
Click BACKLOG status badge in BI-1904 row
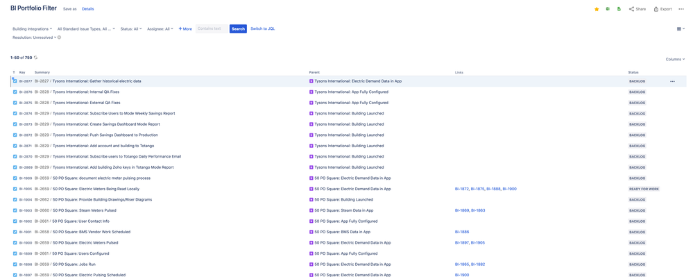click(638, 199)
